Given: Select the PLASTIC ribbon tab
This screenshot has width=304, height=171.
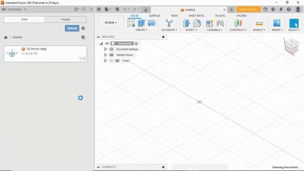Looking at the screenshot, I should pyautogui.click(x=220, y=16).
